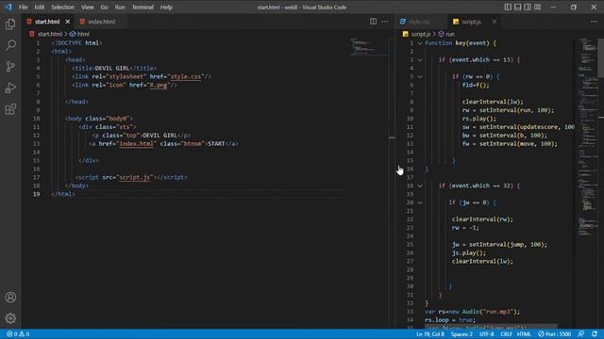Open the Search view in activity bar
The image size is (604, 339).
point(10,45)
